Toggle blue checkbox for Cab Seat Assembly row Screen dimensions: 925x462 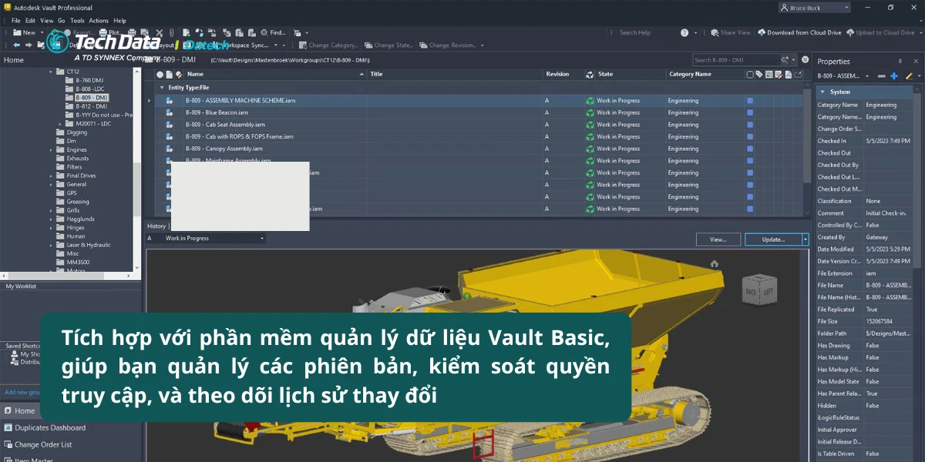(750, 125)
